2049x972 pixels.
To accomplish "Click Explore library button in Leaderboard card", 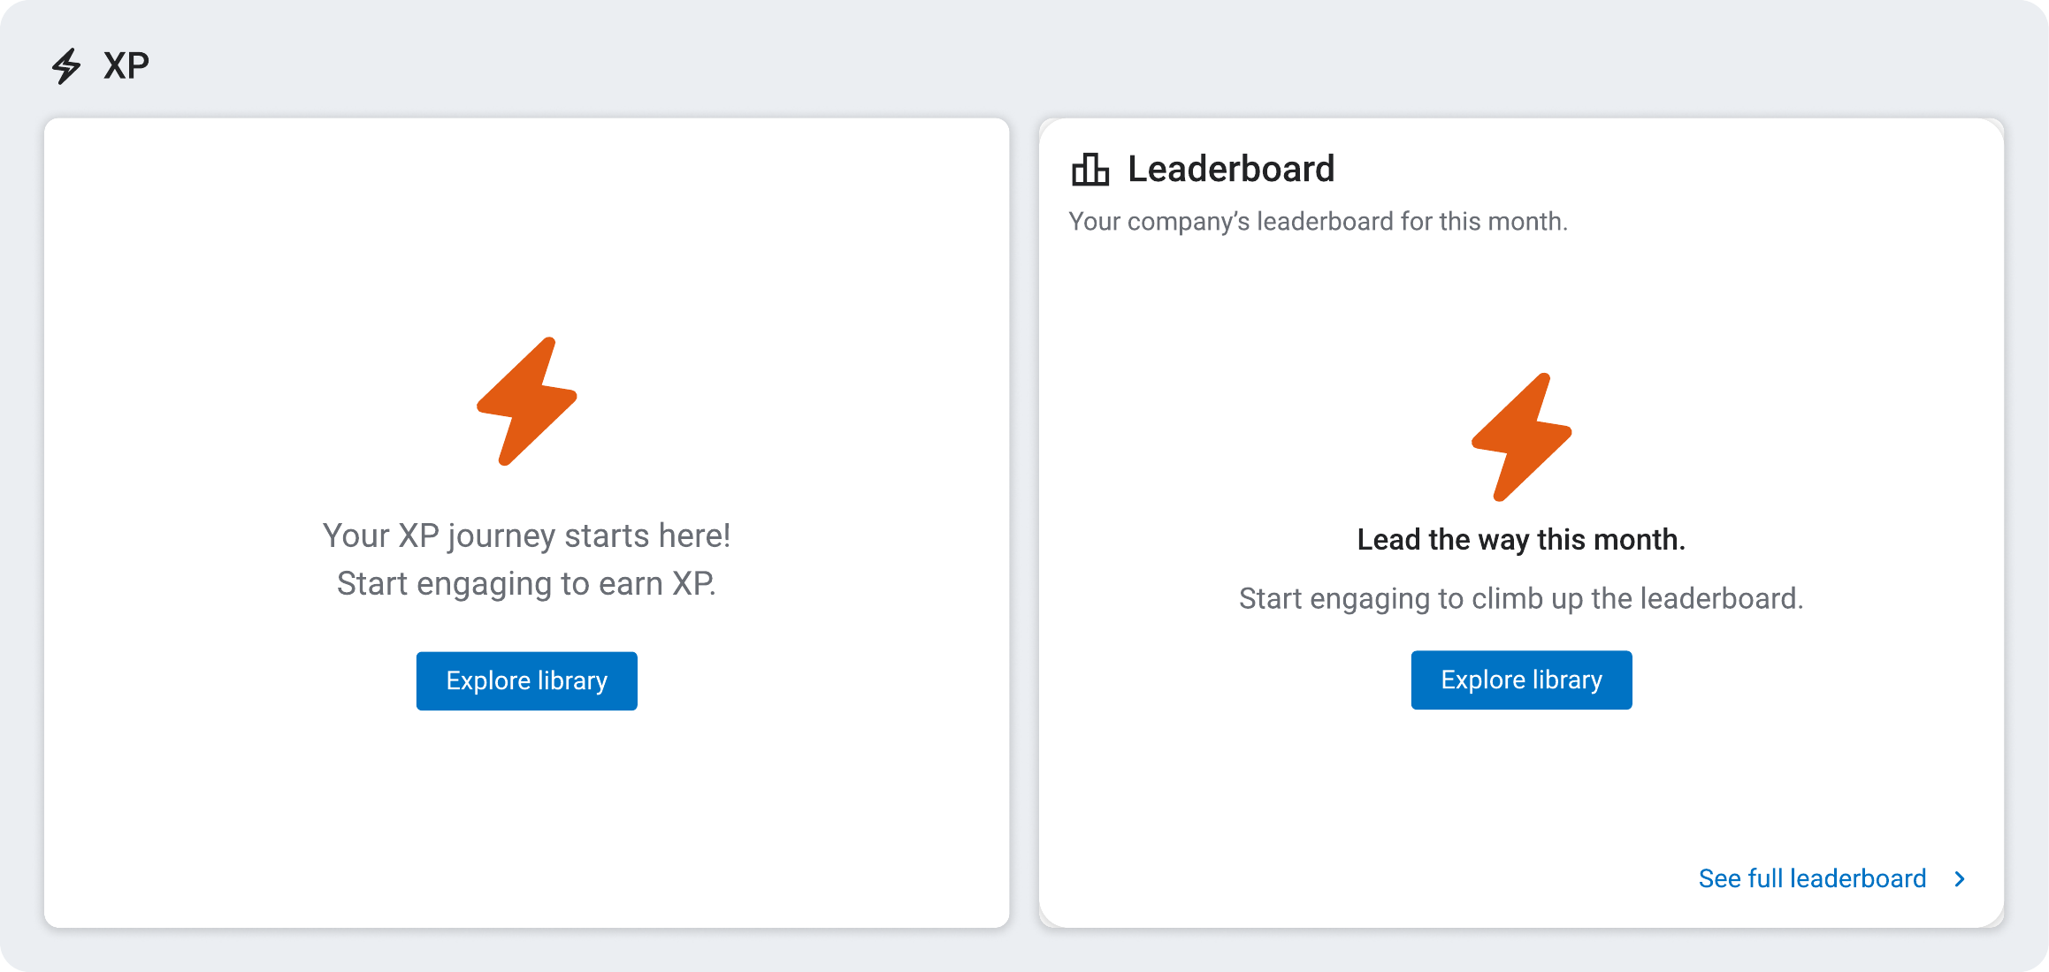I will click(x=1521, y=680).
